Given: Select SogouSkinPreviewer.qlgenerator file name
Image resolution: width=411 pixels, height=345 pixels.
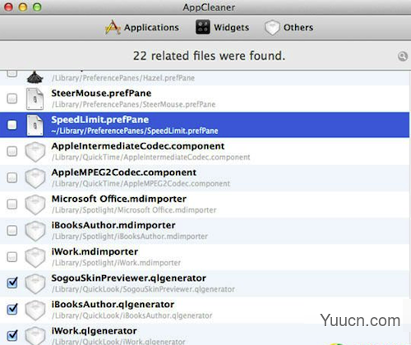Looking at the screenshot, I should pos(129,278).
